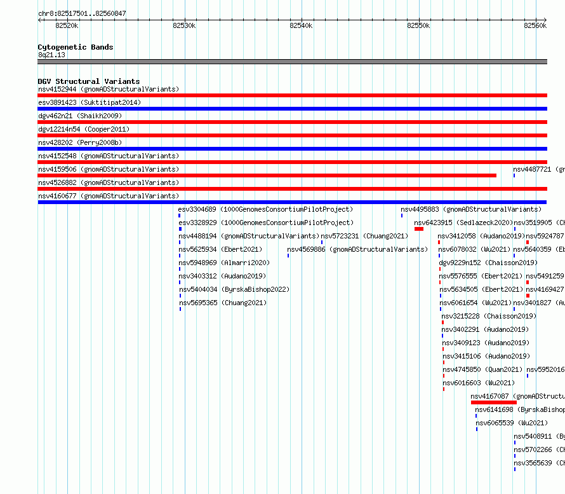Click the blue bar under nsv428202
This screenshot has width=565, height=494.
(292, 149)
